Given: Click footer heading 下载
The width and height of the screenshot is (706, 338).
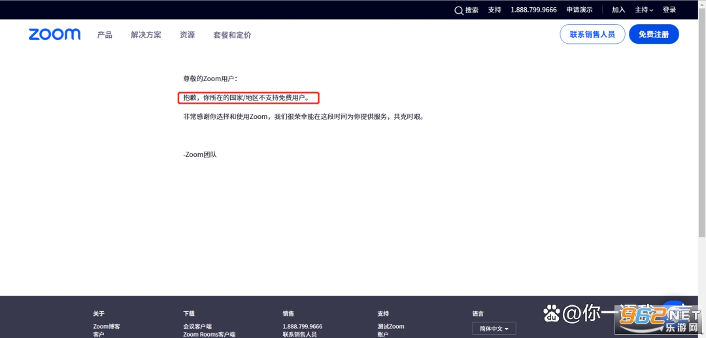Looking at the screenshot, I should (189, 314).
